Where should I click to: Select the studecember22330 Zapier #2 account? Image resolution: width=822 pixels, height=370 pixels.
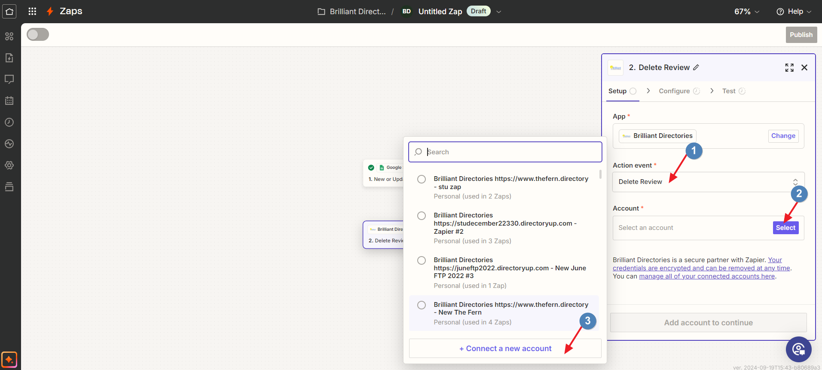point(504,228)
